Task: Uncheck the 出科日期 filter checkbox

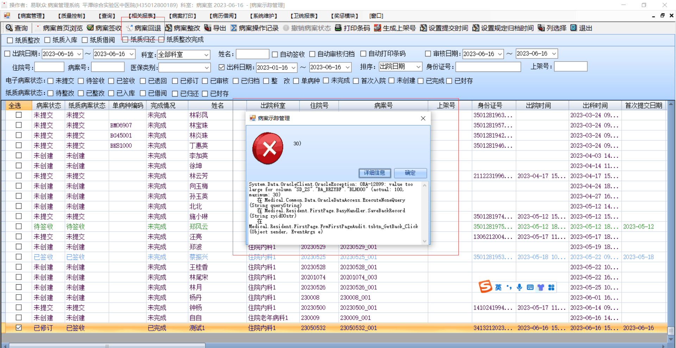Action: pos(221,67)
